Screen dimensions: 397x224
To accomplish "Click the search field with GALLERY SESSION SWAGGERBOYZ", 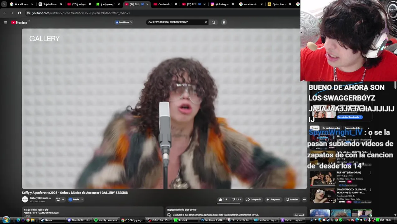I will click(x=175, y=22).
